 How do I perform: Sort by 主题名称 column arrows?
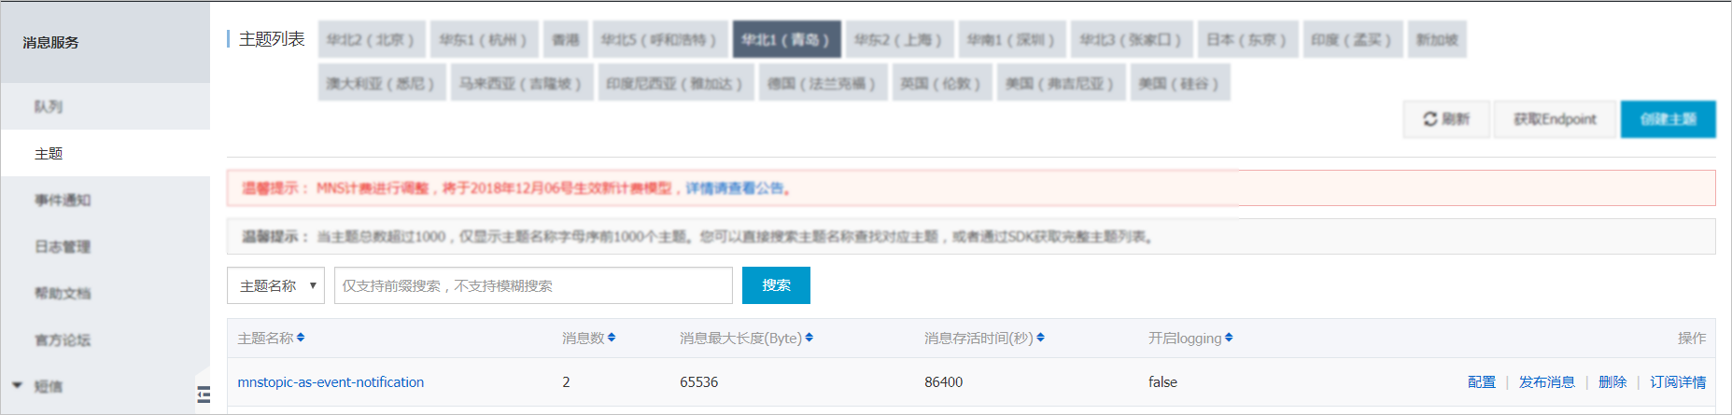pyautogui.click(x=301, y=338)
